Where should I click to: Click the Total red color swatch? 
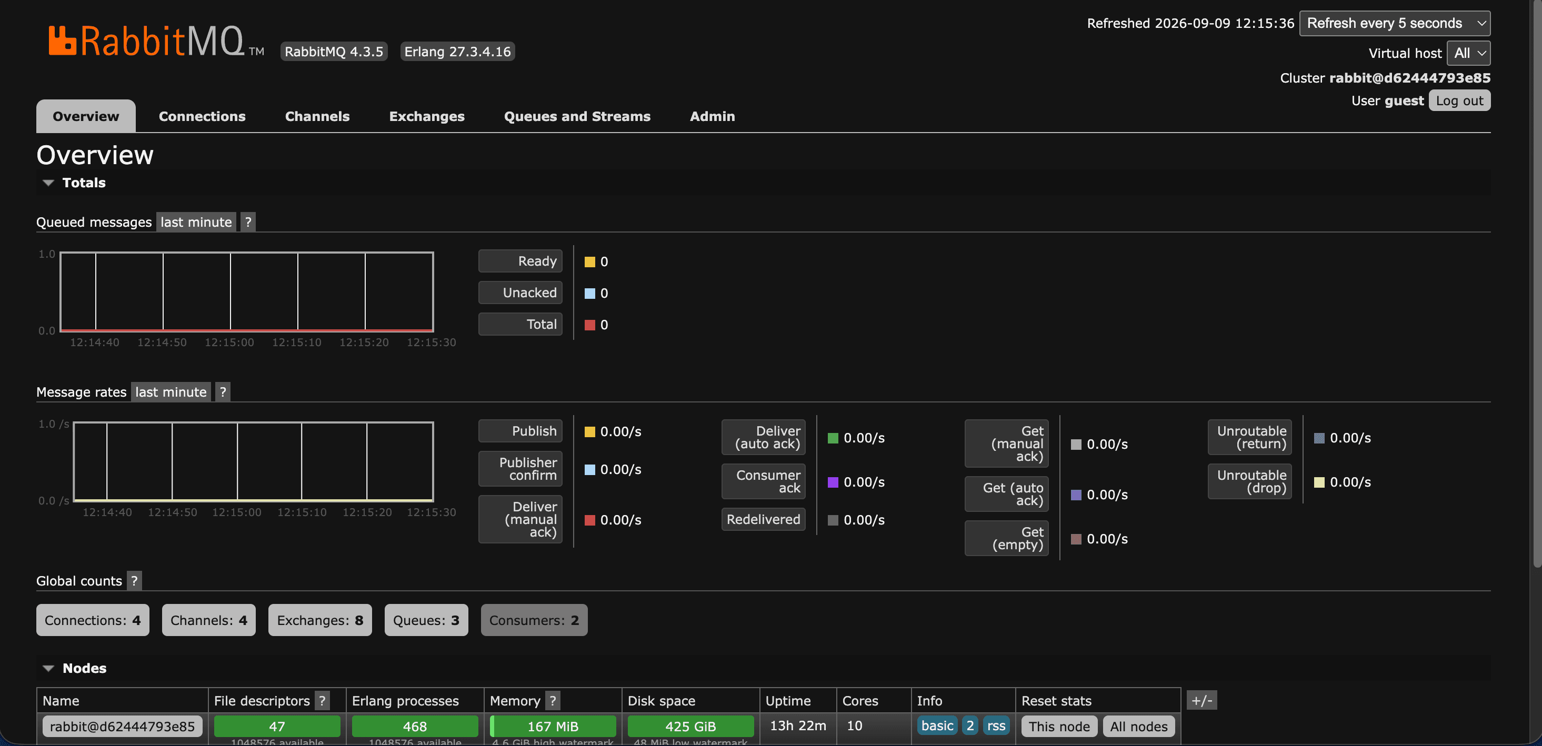tap(589, 326)
